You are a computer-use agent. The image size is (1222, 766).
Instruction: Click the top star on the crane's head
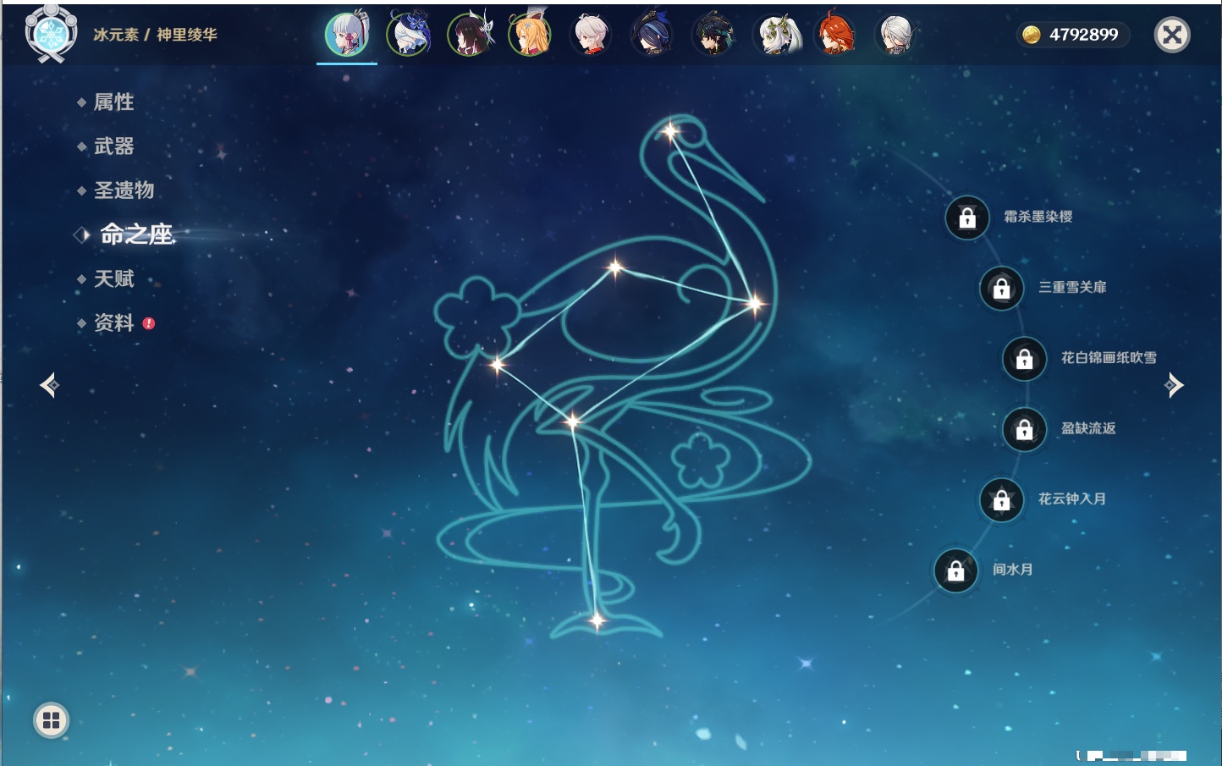[670, 131]
